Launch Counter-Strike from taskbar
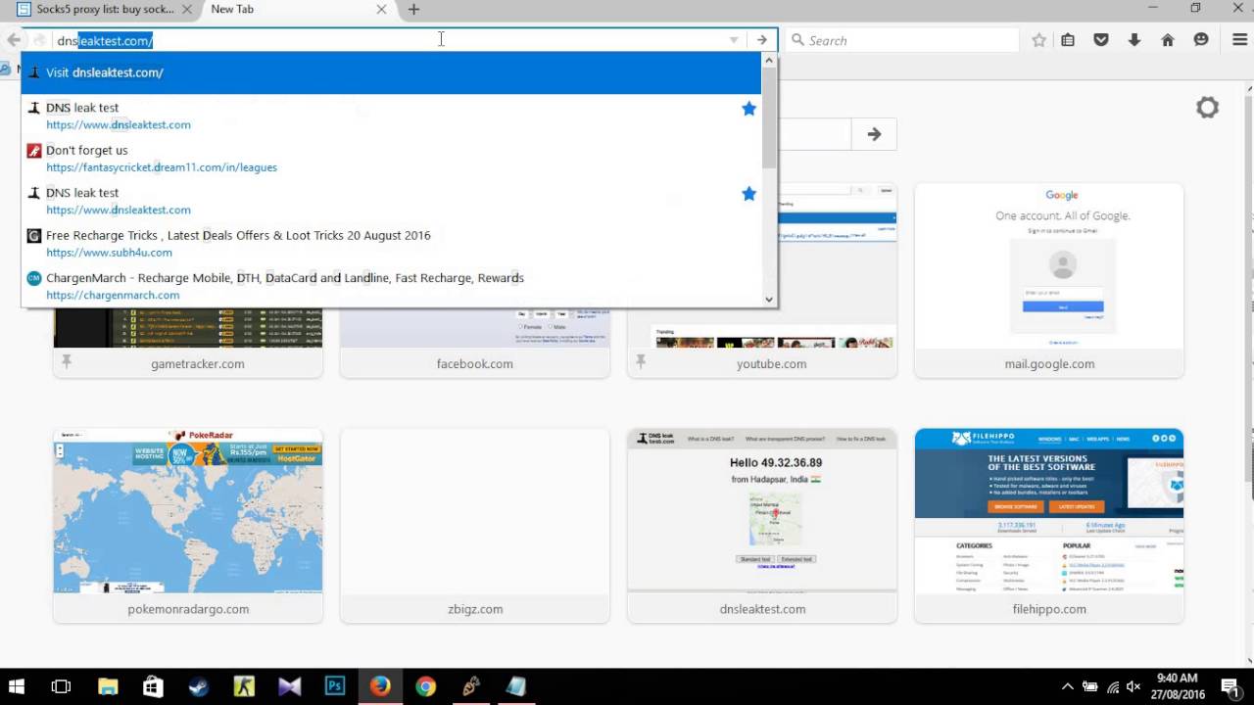The height and width of the screenshot is (705, 1254). 244,686
